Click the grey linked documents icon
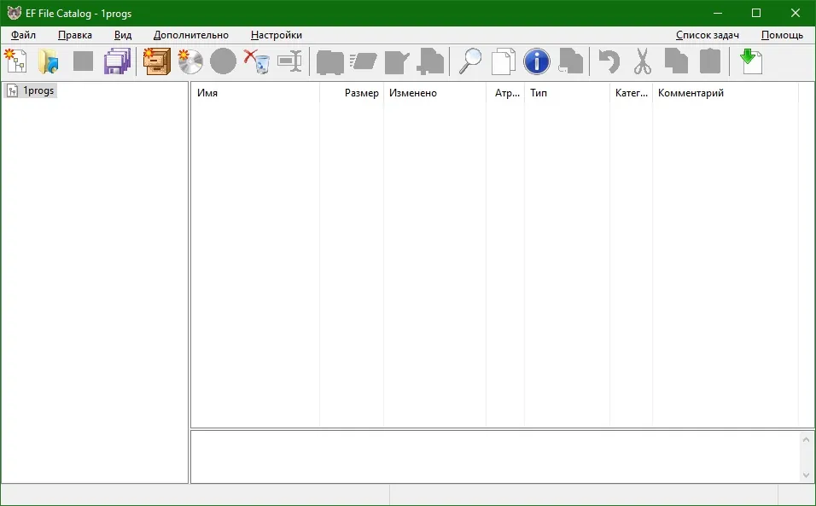The width and height of the screenshot is (816, 506). (570, 61)
